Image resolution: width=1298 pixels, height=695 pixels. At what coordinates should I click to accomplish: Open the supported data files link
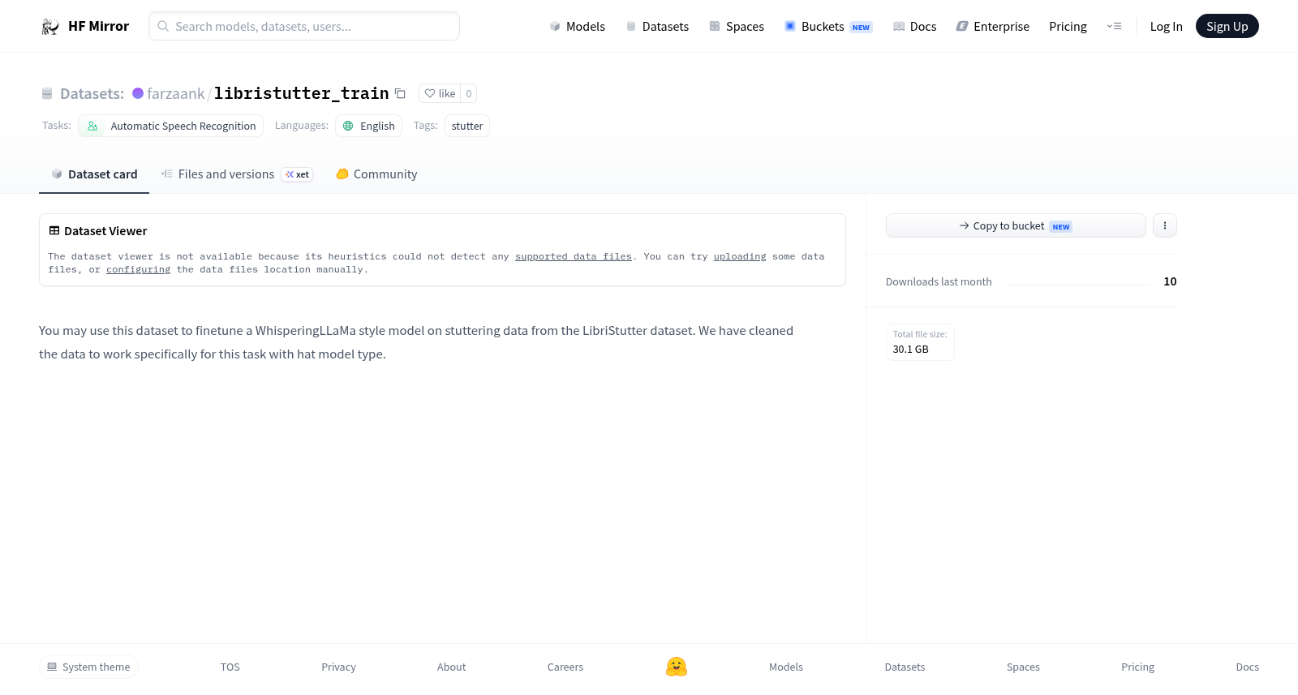574,256
